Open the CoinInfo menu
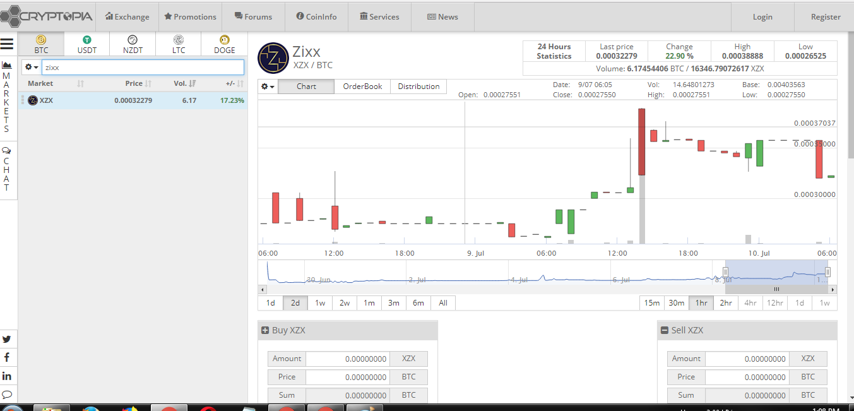Viewport: 854px width, 411px height. click(316, 17)
